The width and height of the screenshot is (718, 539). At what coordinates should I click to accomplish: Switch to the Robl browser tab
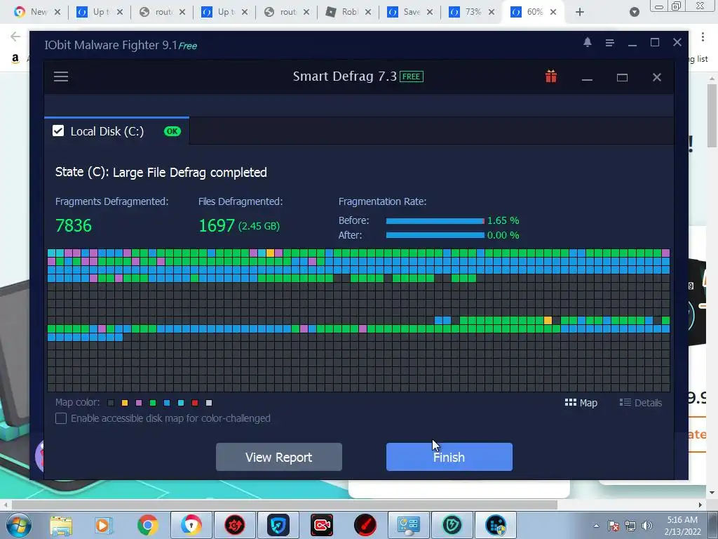coord(347,12)
